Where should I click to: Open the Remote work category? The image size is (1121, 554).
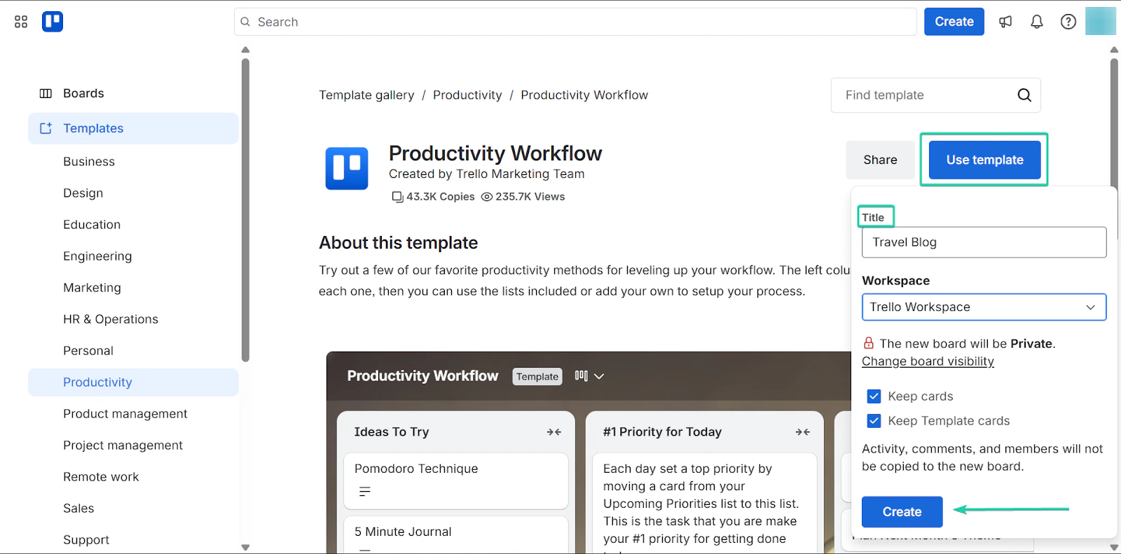[101, 477]
